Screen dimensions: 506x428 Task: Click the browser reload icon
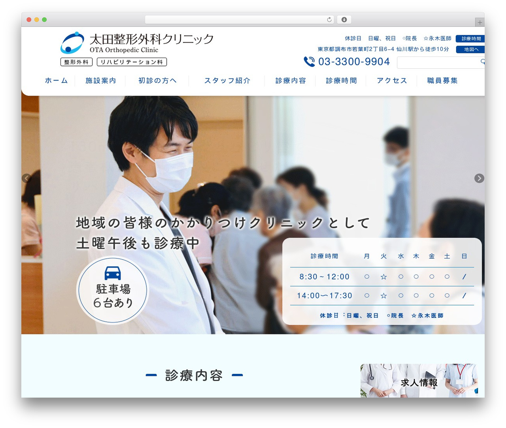click(x=329, y=19)
